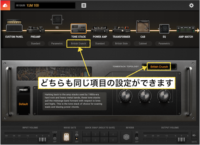Select the Transformer module icon
Image resolution: width=200 pixels, height=145 pixels.
click(121, 30)
